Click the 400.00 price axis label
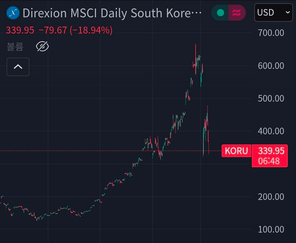The width and height of the screenshot is (296, 243). 271,131
